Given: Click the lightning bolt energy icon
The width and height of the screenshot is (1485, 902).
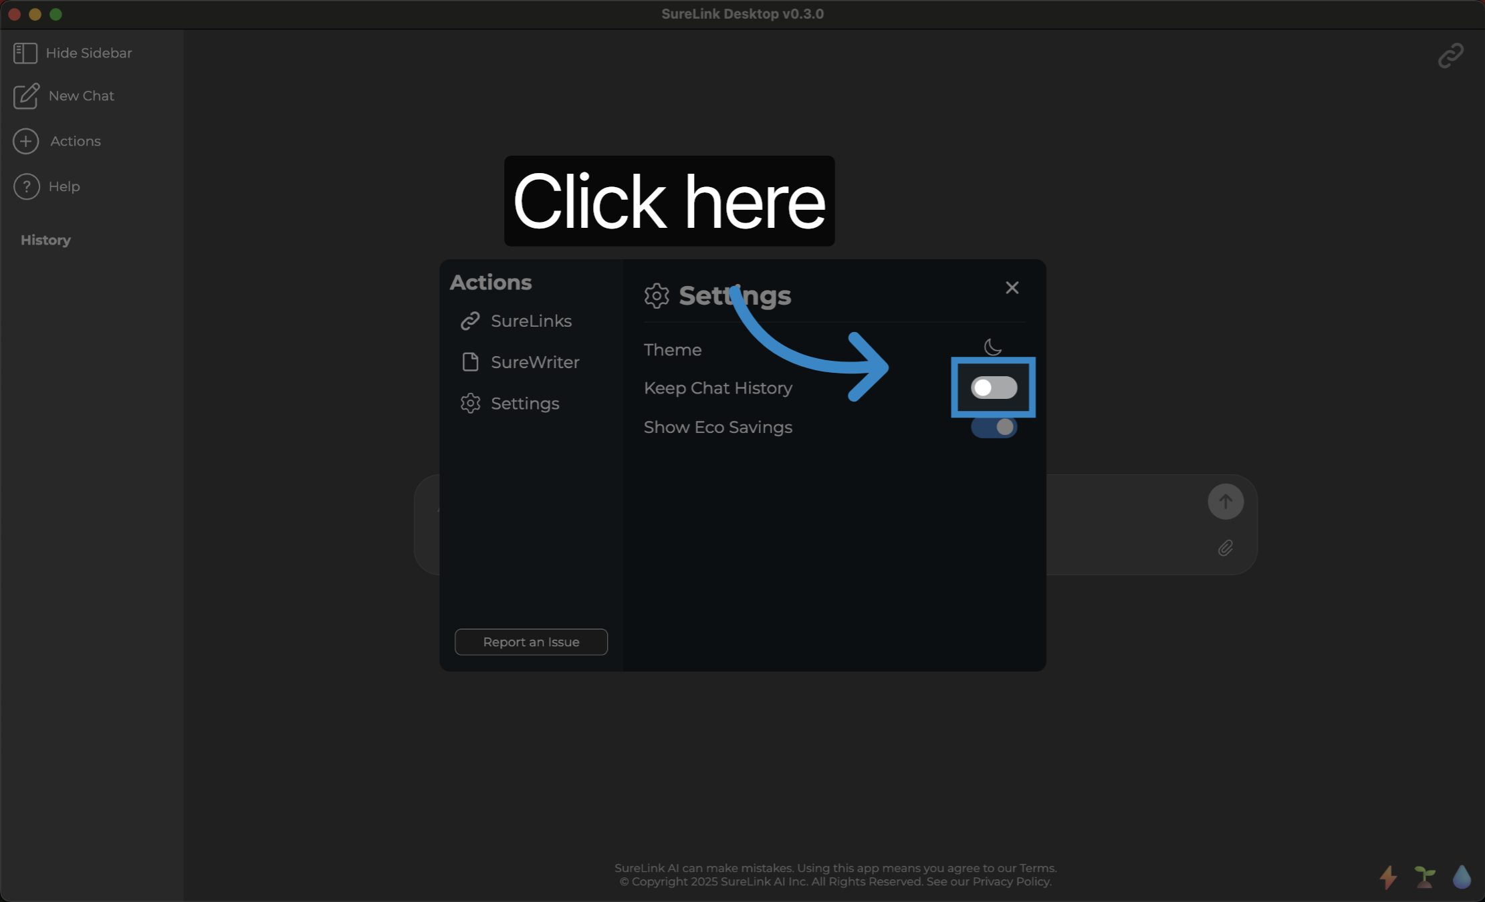Looking at the screenshot, I should 1388,877.
